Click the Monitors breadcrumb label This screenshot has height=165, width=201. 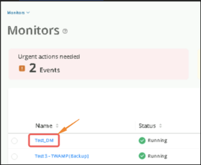tap(16, 13)
